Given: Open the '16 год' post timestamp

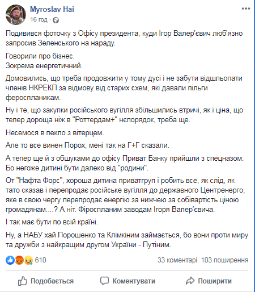Looking at the screenshot, I should click(39, 19).
